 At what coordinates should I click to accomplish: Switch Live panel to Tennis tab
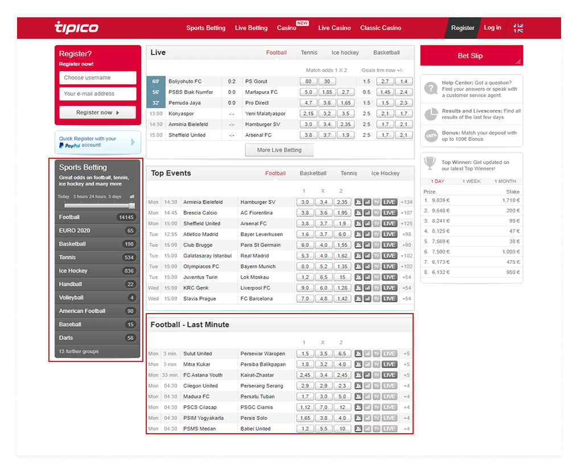coord(309,52)
